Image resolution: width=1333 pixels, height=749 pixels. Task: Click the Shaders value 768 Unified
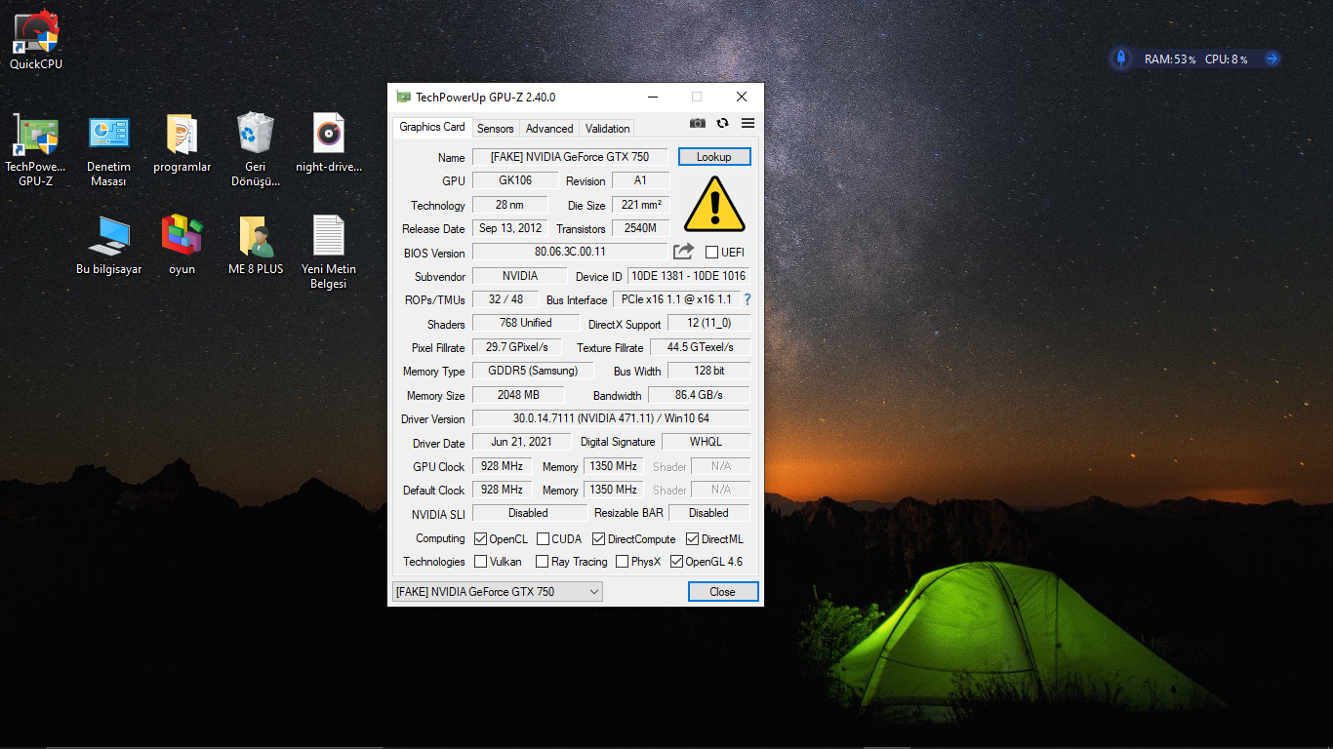click(526, 323)
